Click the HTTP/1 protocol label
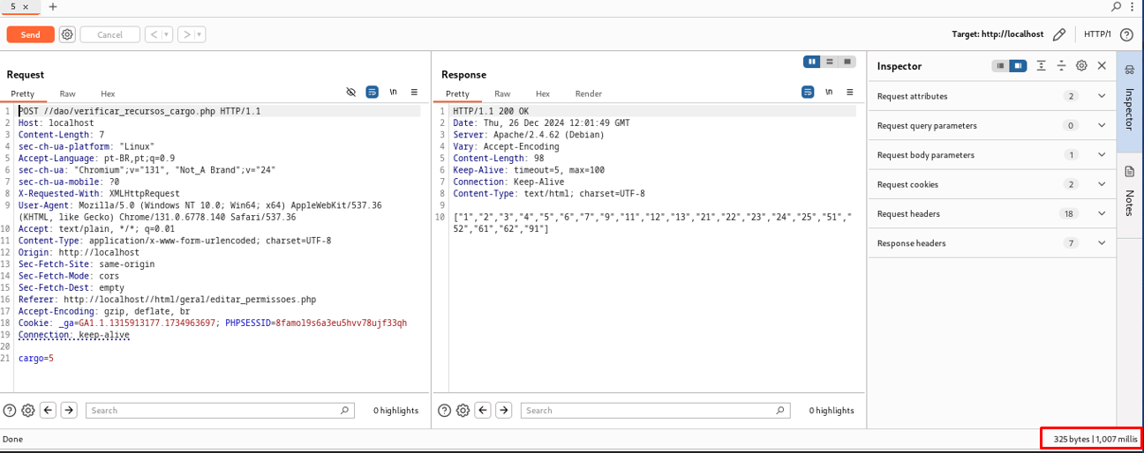 [x=1097, y=34]
